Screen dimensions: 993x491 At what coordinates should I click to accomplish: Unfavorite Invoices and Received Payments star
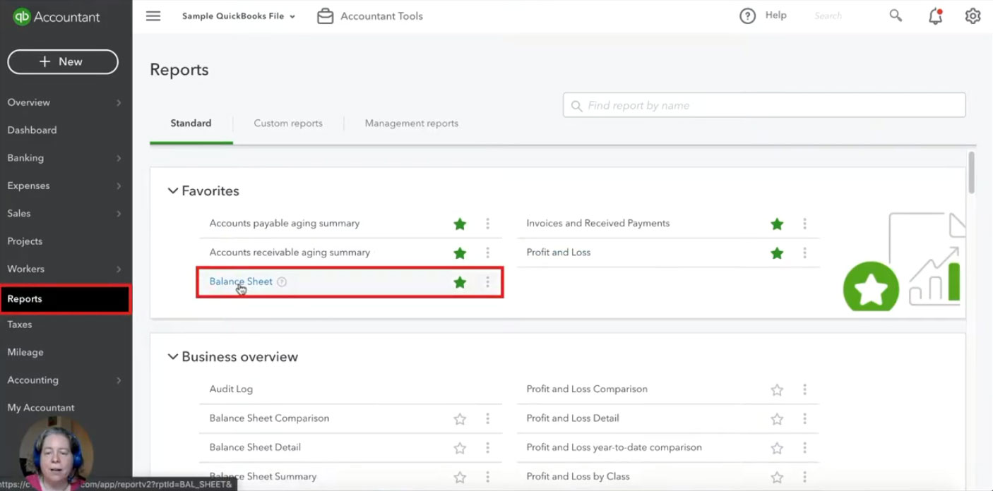(777, 224)
